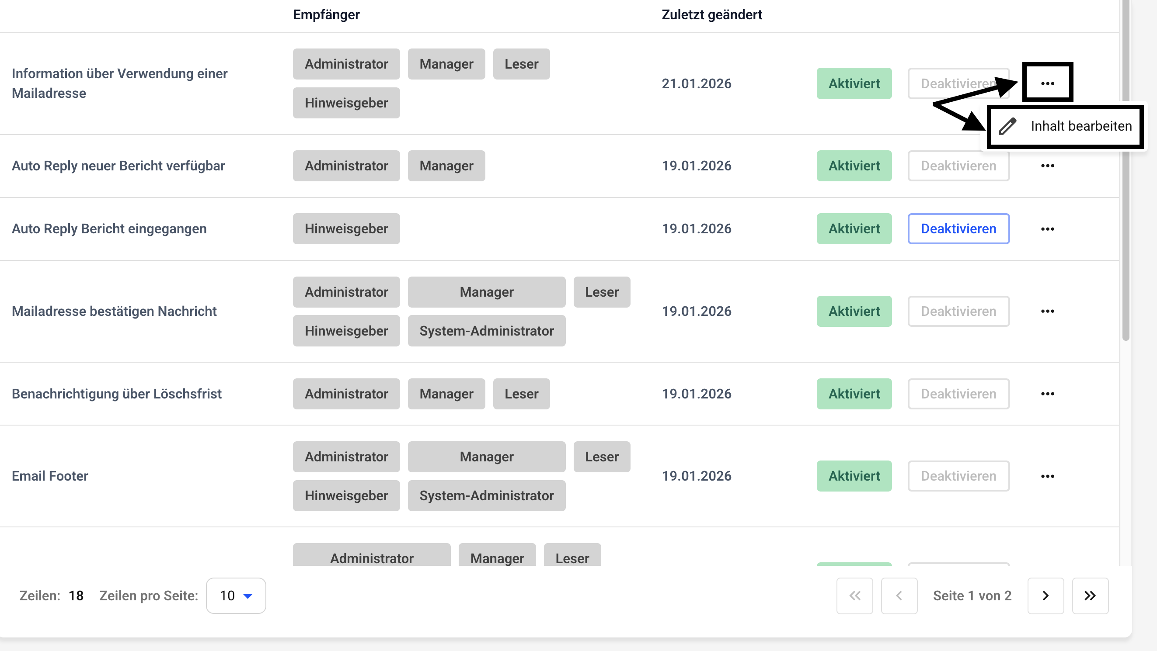
Task: Click the Zuletzt geändert column header
Action: 711,15
